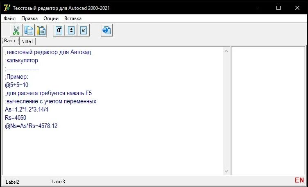308x187 pixels.
Task: Click the editor scrollbar up arrow
Action: click(226, 51)
